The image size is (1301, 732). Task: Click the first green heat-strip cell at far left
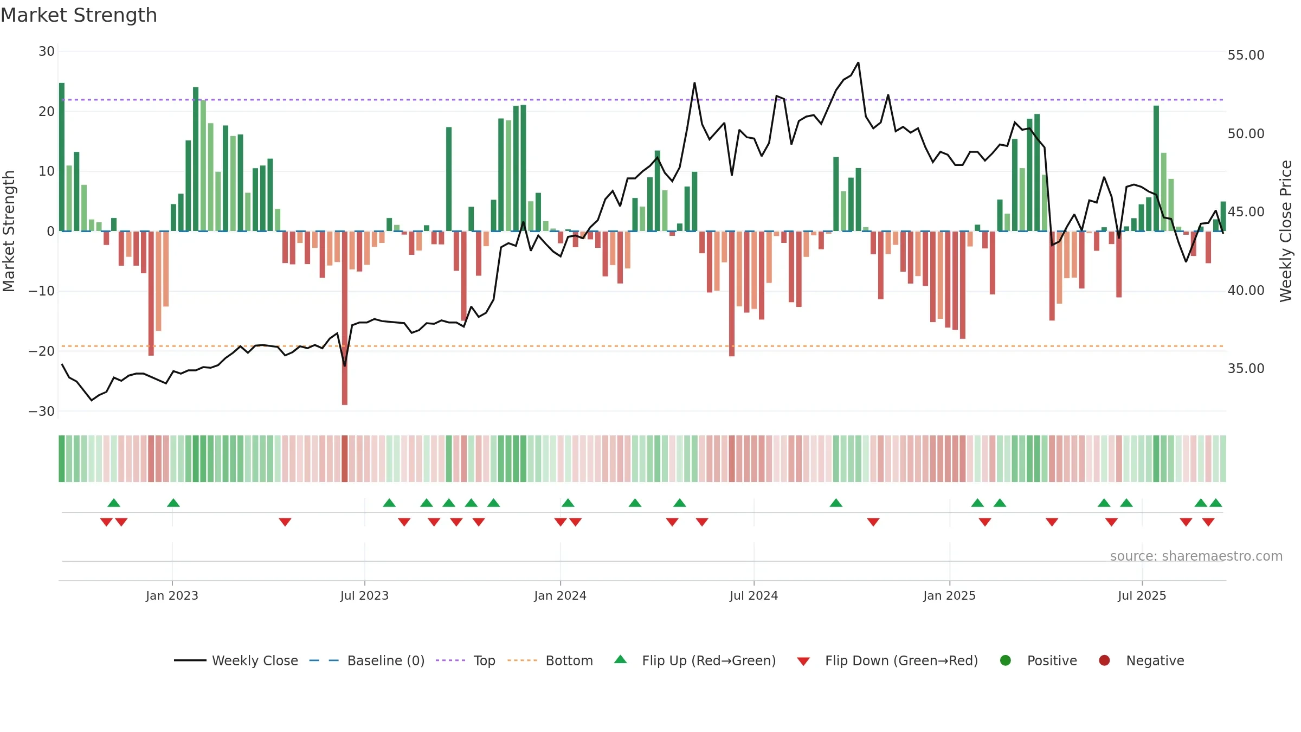pyautogui.click(x=62, y=459)
